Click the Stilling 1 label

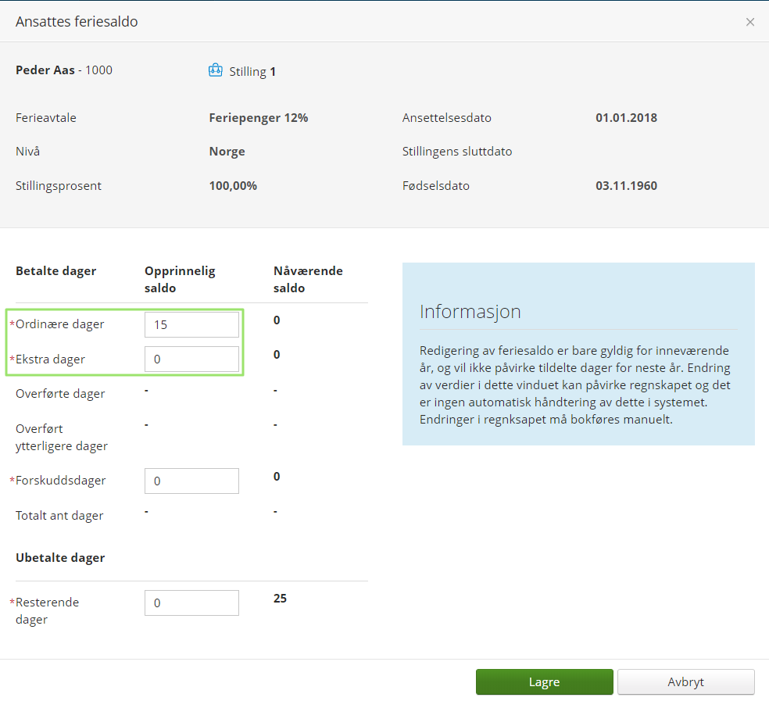252,72
